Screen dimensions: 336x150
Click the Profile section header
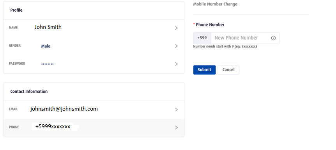pos(16,10)
